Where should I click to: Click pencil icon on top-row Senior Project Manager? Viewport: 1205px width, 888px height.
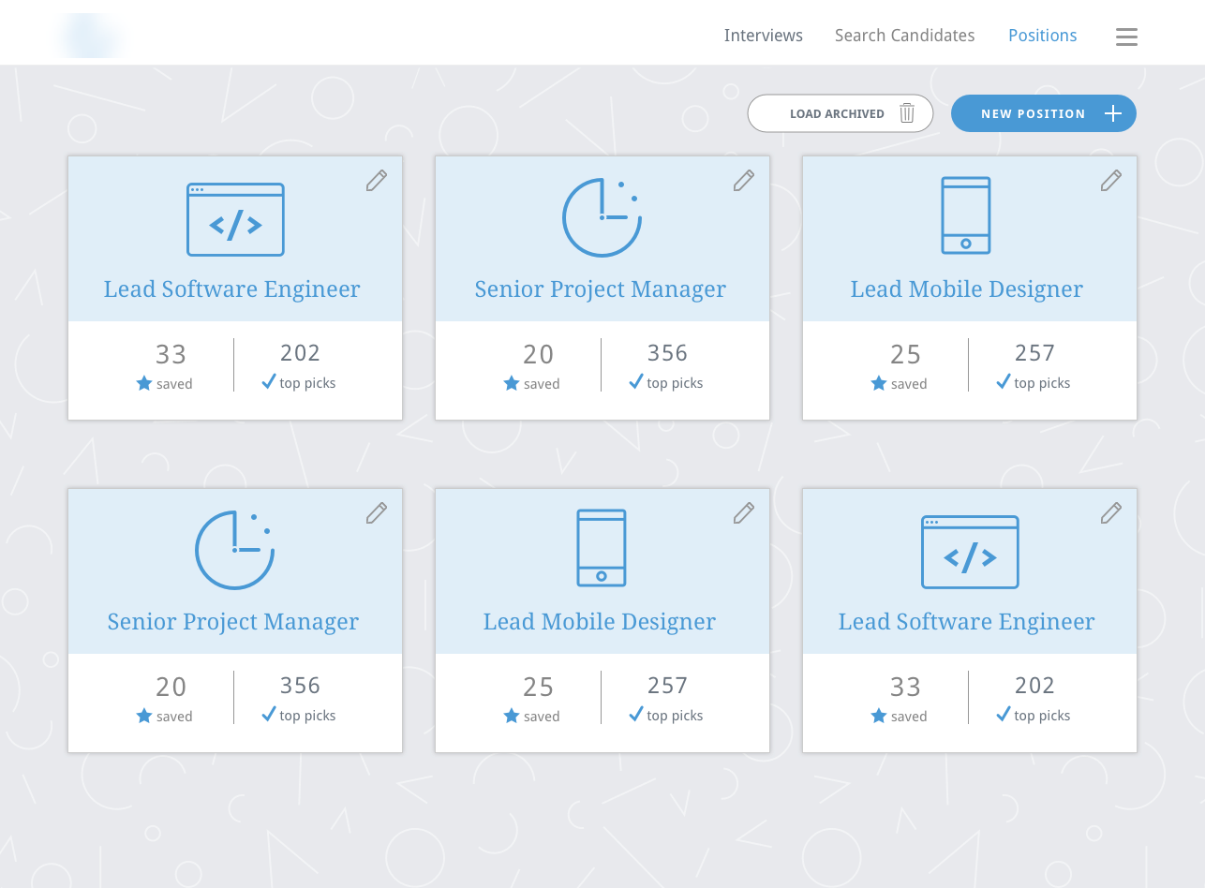point(744,181)
